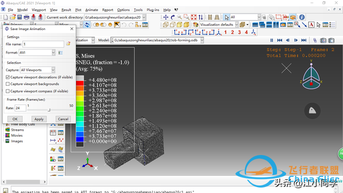Click the Apply button
The image size is (343, 193).
coord(39,119)
